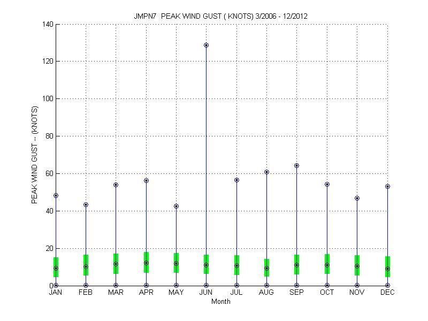Click the MAY maximum gust marker
Screen dimensions: 428x321
tap(177, 207)
